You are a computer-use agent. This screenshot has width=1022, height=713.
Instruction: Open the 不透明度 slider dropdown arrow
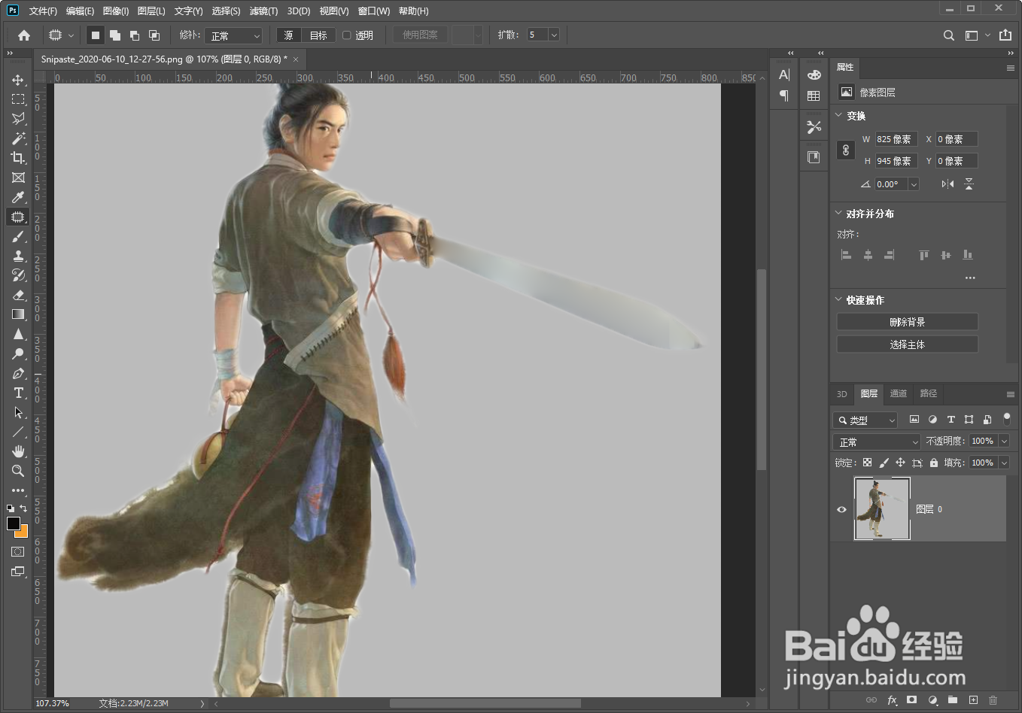[1004, 441]
